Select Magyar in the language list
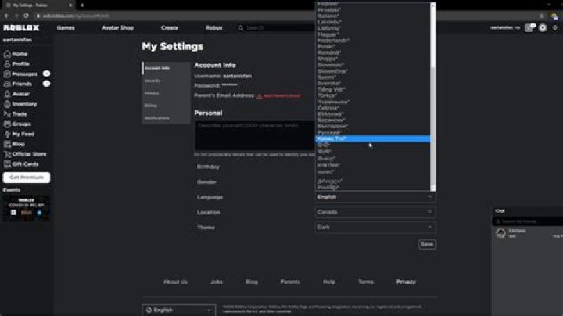563x316 pixels. coord(373,34)
